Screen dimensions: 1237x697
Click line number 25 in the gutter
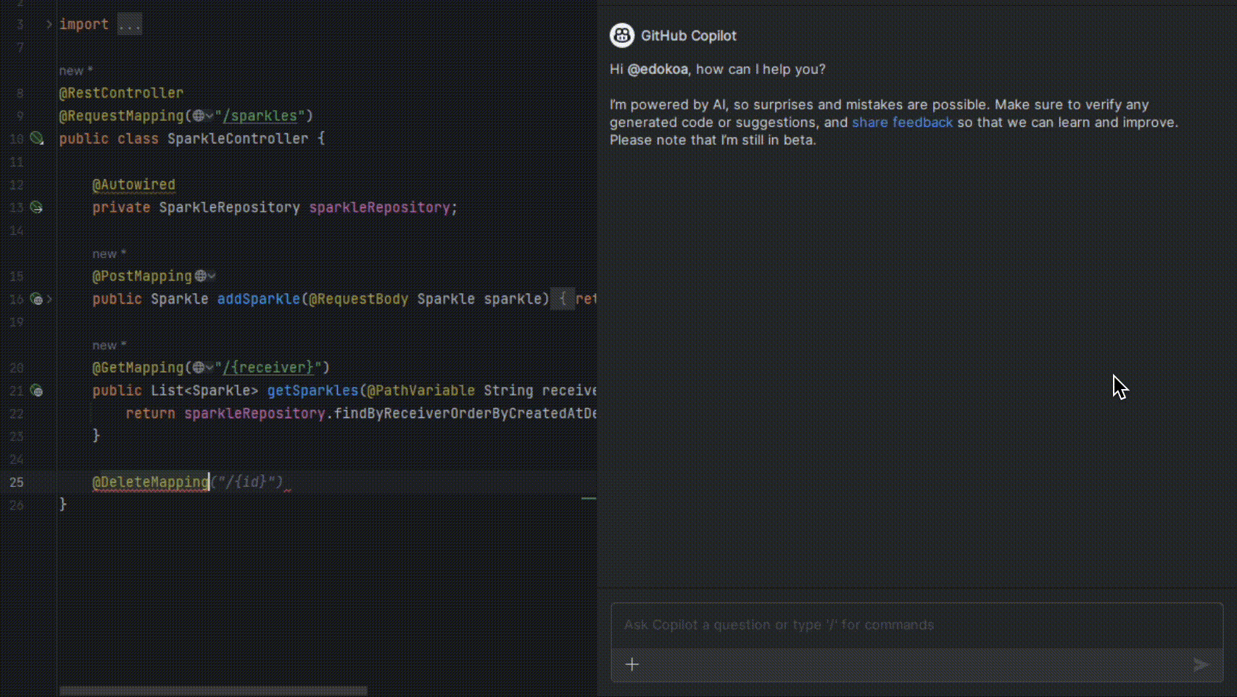[x=17, y=483]
